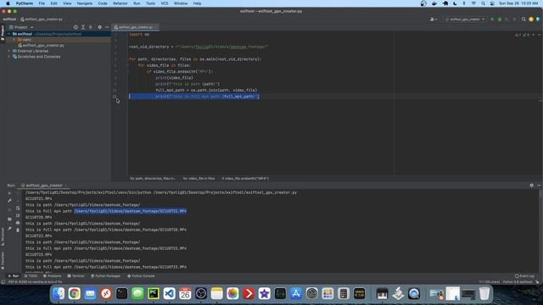The height and width of the screenshot is (305, 543).
Task: Open the Run menu in menu bar
Action: coord(137,3)
